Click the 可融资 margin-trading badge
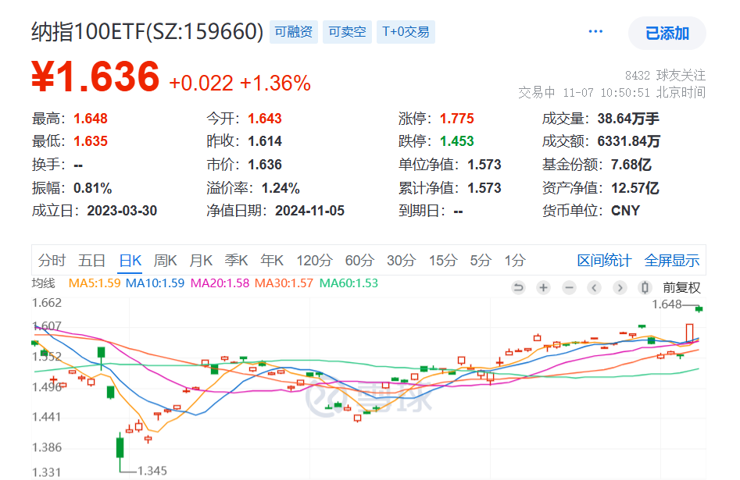This screenshot has width=740, height=480. [x=293, y=32]
